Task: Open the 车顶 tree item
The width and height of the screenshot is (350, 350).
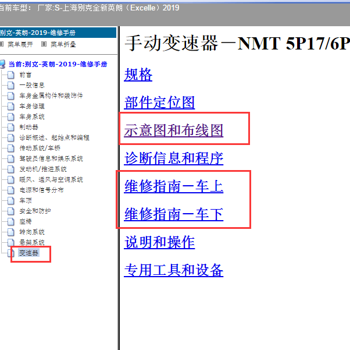Action: tap(26, 200)
